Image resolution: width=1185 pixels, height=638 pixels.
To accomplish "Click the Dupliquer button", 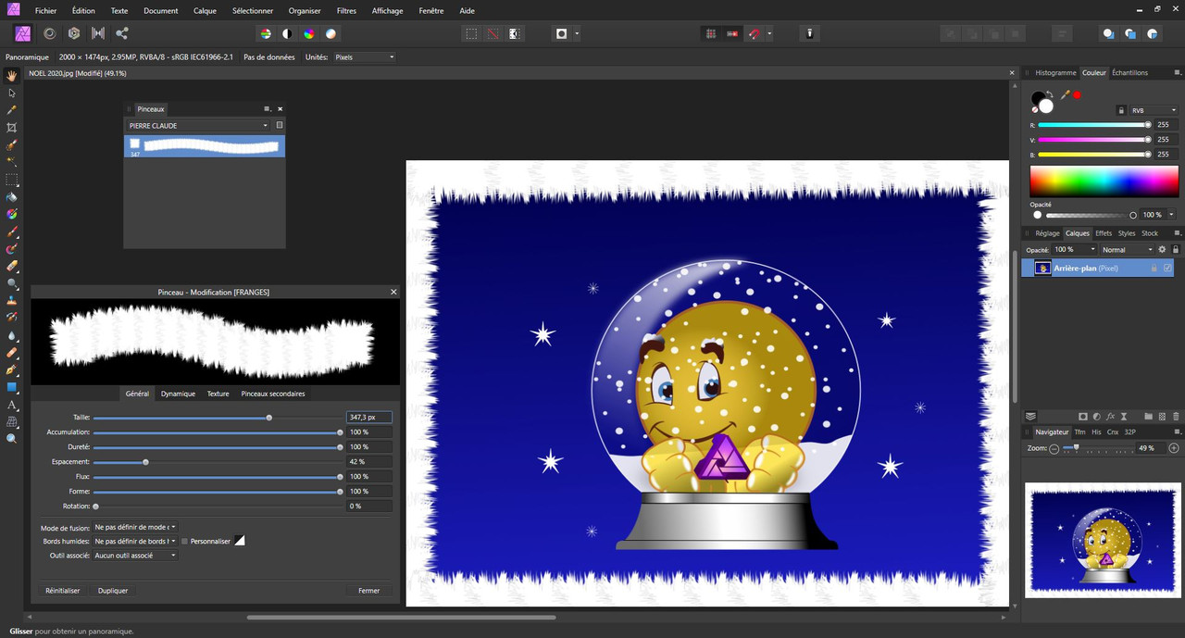I will [x=113, y=591].
